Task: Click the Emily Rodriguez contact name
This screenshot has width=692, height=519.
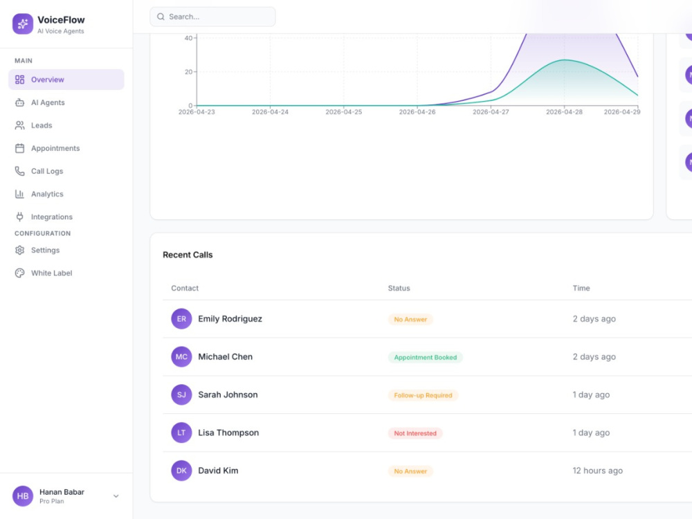Action: [x=230, y=318]
